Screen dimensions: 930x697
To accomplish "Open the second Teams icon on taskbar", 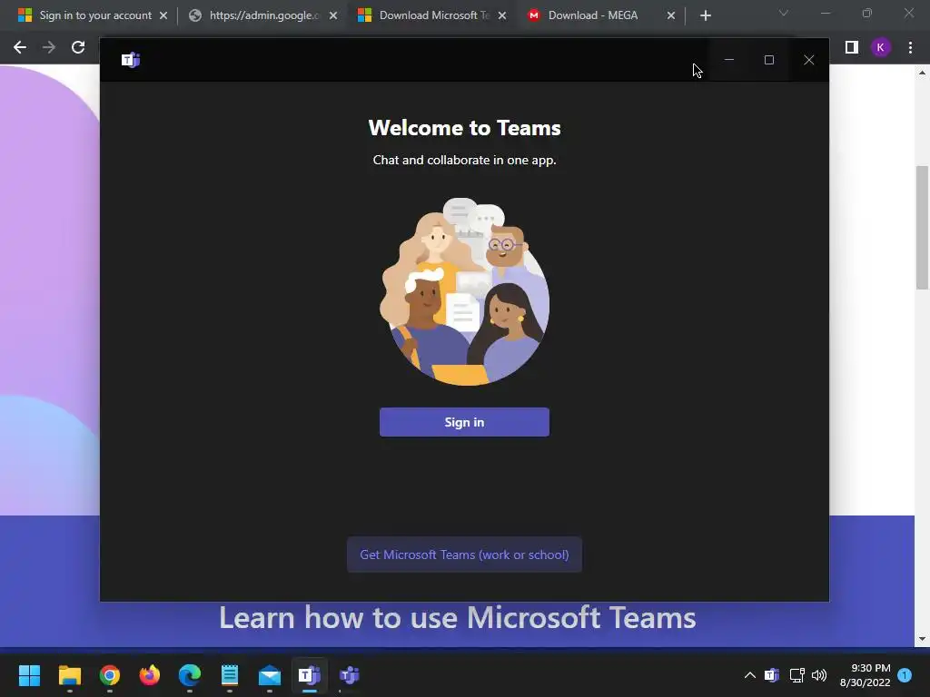I will [x=350, y=675].
